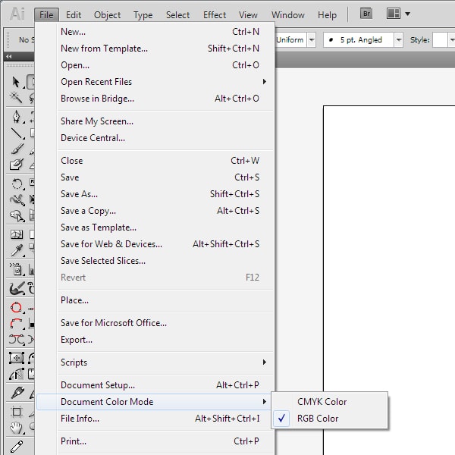Click the Arrange Documents icon
Viewport: 455px width, 455px height.
pos(394,14)
